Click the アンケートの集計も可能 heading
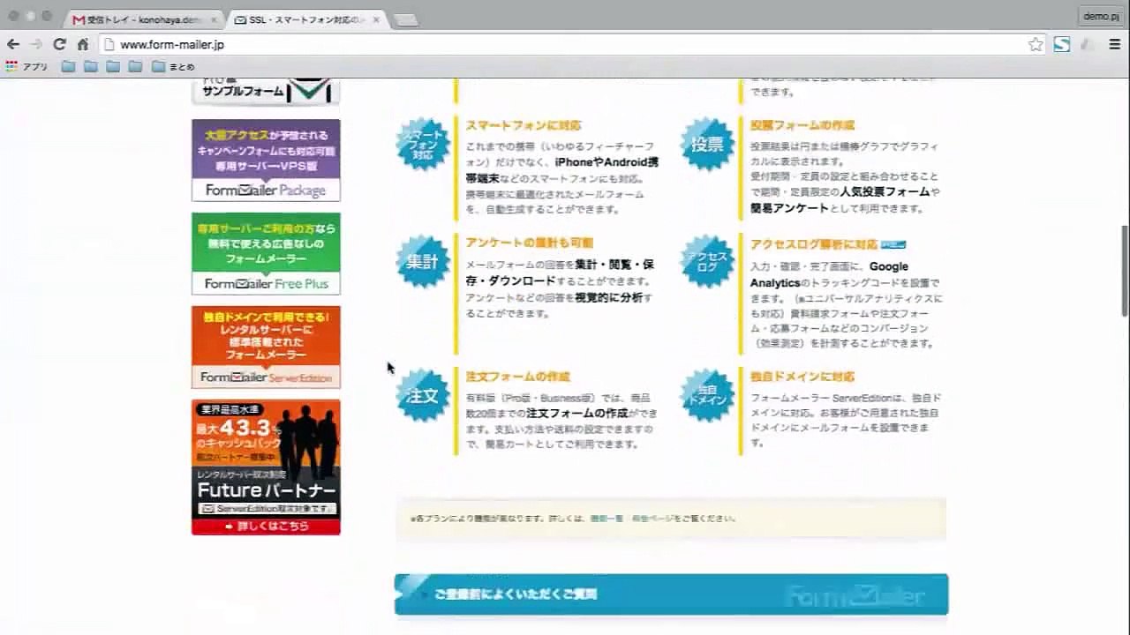This screenshot has width=1130, height=635. pos(530,243)
